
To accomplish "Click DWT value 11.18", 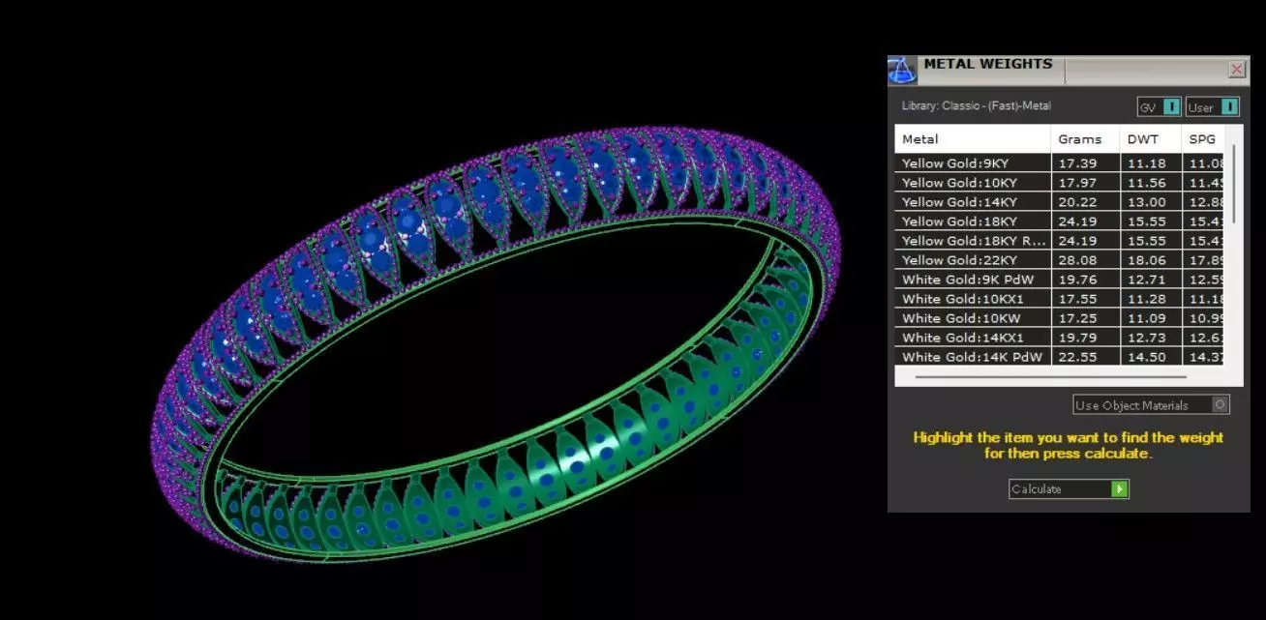I will (1145, 163).
